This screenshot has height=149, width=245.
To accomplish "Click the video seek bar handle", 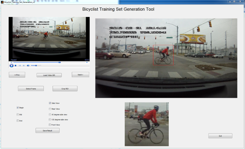I will pyautogui.click(x=59, y=62).
